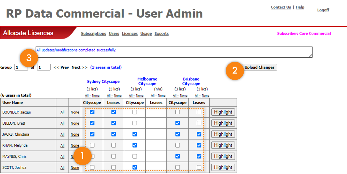This screenshot has height=174, width=347.
Task: Select All licences for MAYNES, Chris
Action: (62, 157)
